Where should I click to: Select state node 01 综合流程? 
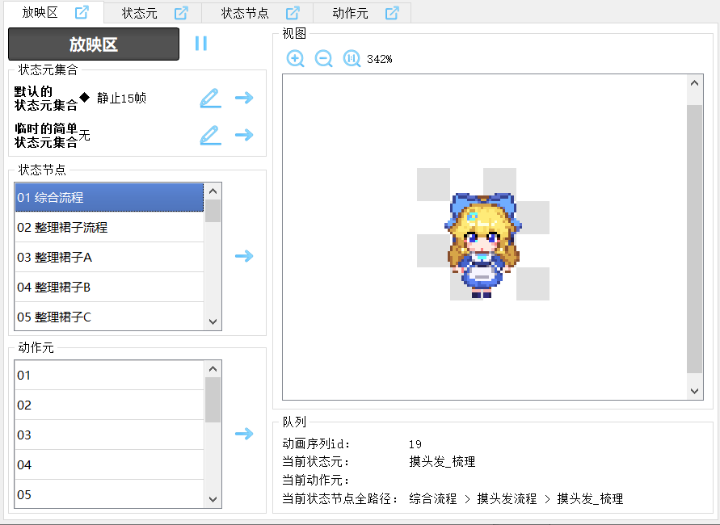click(109, 197)
